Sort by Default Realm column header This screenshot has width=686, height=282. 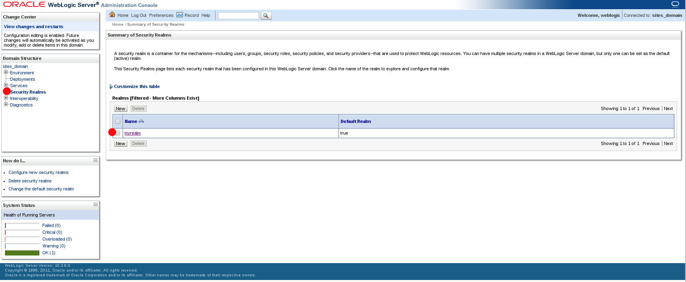click(x=356, y=121)
